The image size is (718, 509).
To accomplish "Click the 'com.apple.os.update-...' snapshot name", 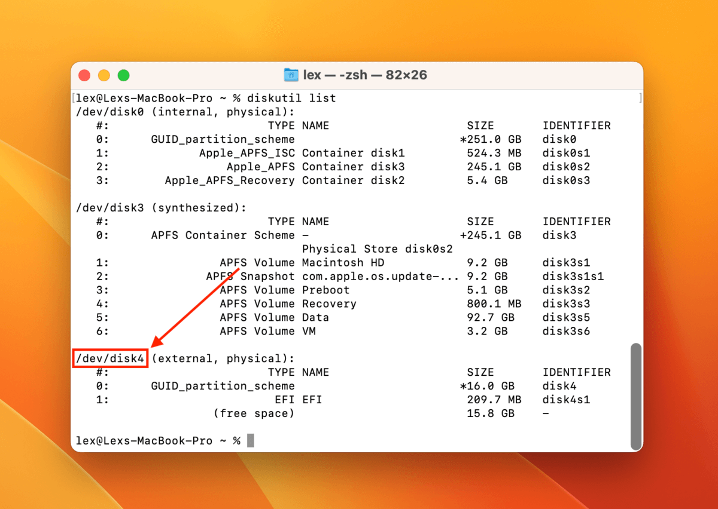I will [x=380, y=276].
